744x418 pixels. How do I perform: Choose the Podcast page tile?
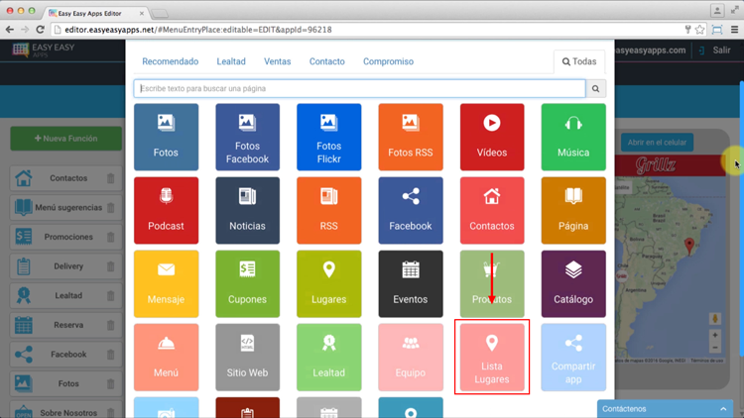[x=166, y=210]
